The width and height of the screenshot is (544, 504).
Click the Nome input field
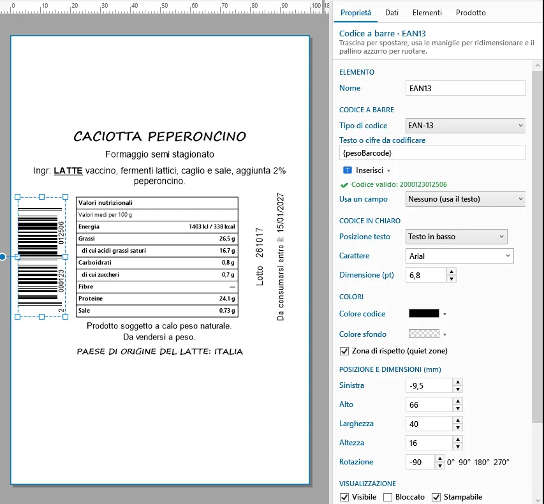(x=466, y=88)
